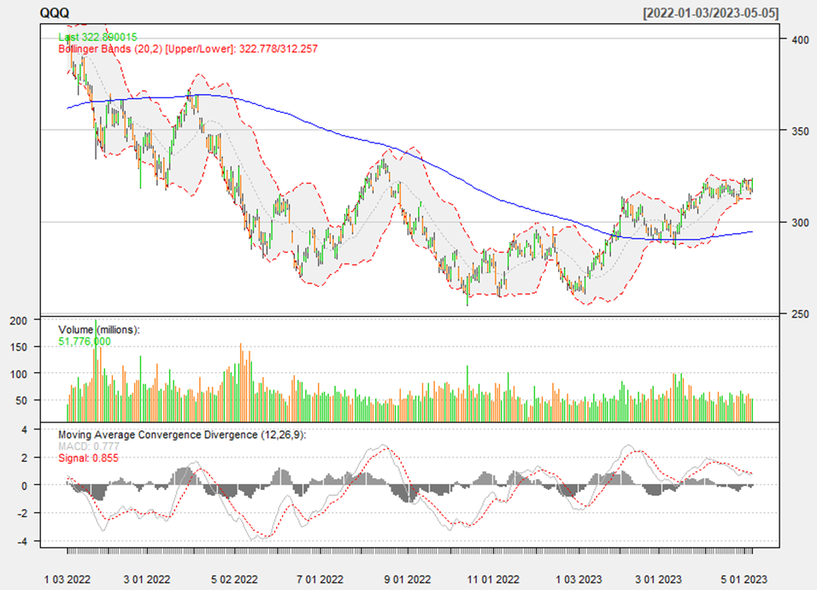Viewport: 817px width, 590px height.
Task: Click the -2 MACD axis label
Action: [21, 513]
